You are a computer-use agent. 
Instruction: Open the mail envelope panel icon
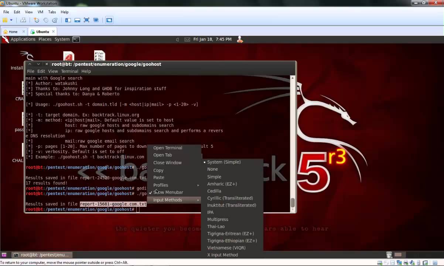click(x=187, y=40)
